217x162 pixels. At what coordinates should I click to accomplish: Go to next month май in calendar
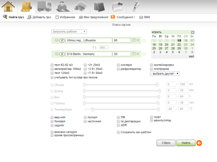tap(191, 57)
